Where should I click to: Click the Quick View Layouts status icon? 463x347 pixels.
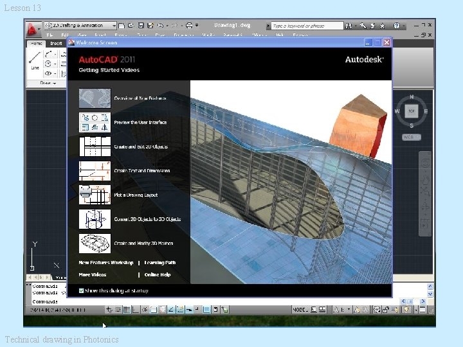tap(314, 310)
